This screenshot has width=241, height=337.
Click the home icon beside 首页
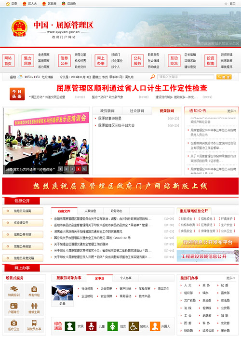(x=226, y=4)
